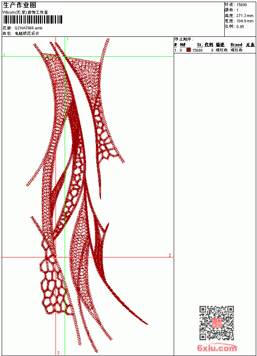Select the stop sequence row with 15688 stitches

tap(215, 50)
